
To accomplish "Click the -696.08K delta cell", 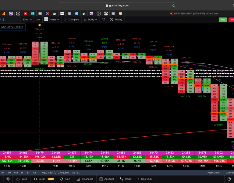I will point(40,157).
